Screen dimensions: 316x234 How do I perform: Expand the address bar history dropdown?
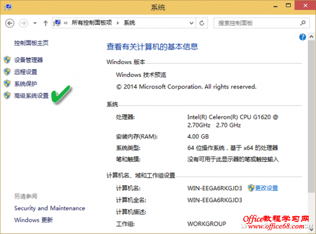[192, 23]
